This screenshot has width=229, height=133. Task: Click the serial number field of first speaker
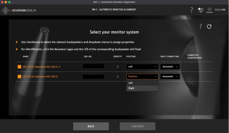(x=93, y=66)
